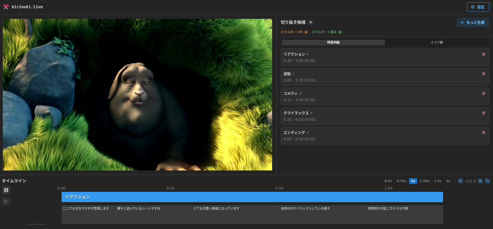Open the 設定 settings button

tap(478, 7)
